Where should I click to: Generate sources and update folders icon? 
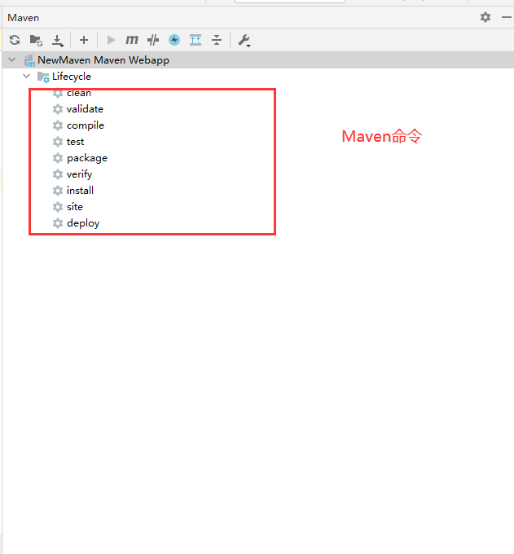pyautogui.click(x=36, y=40)
